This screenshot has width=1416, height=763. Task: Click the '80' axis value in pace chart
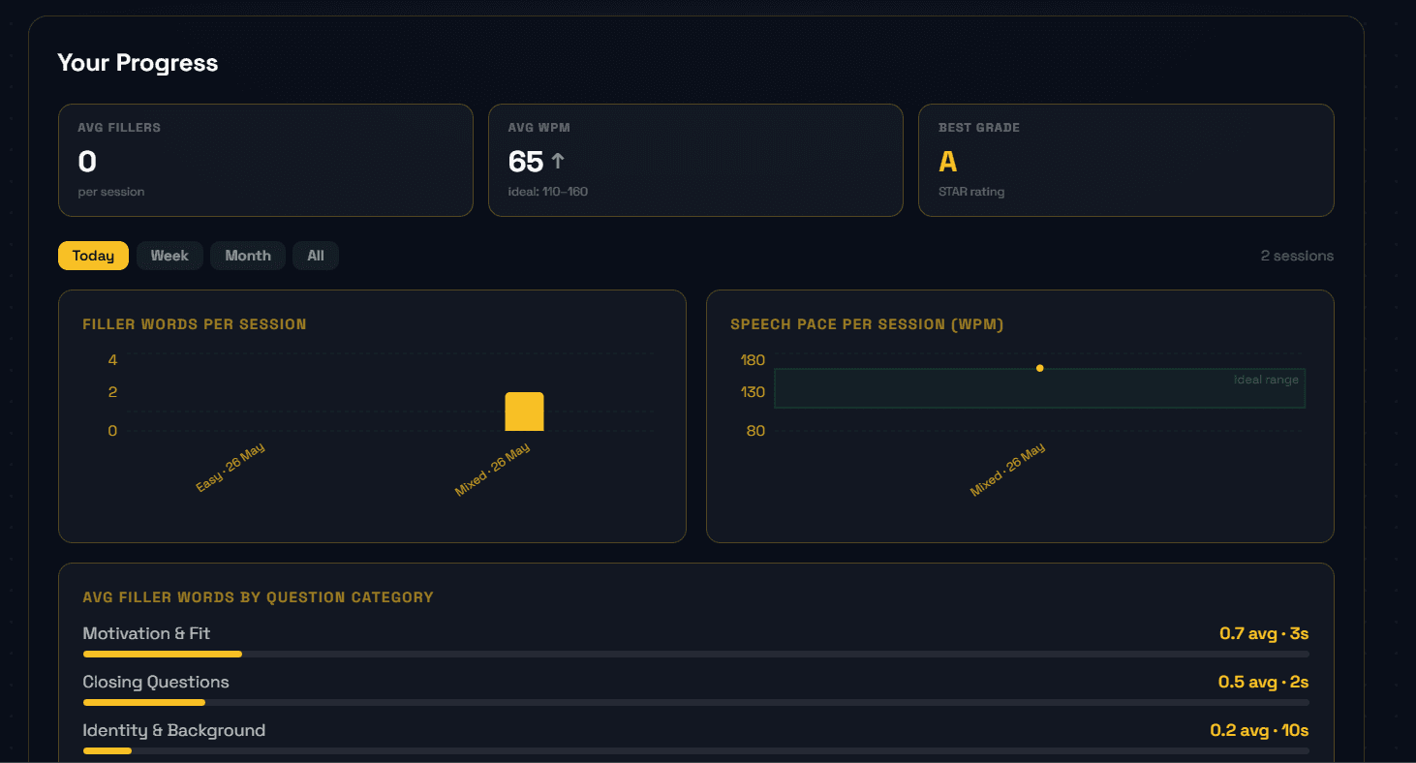click(x=755, y=431)
